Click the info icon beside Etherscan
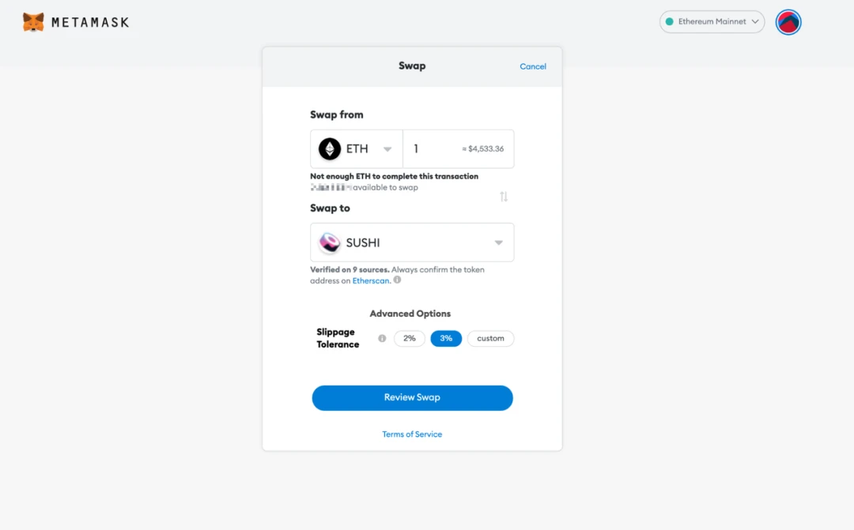Image resolution: width=854 pixels, height=530 pixels. [x=397, y=280]
